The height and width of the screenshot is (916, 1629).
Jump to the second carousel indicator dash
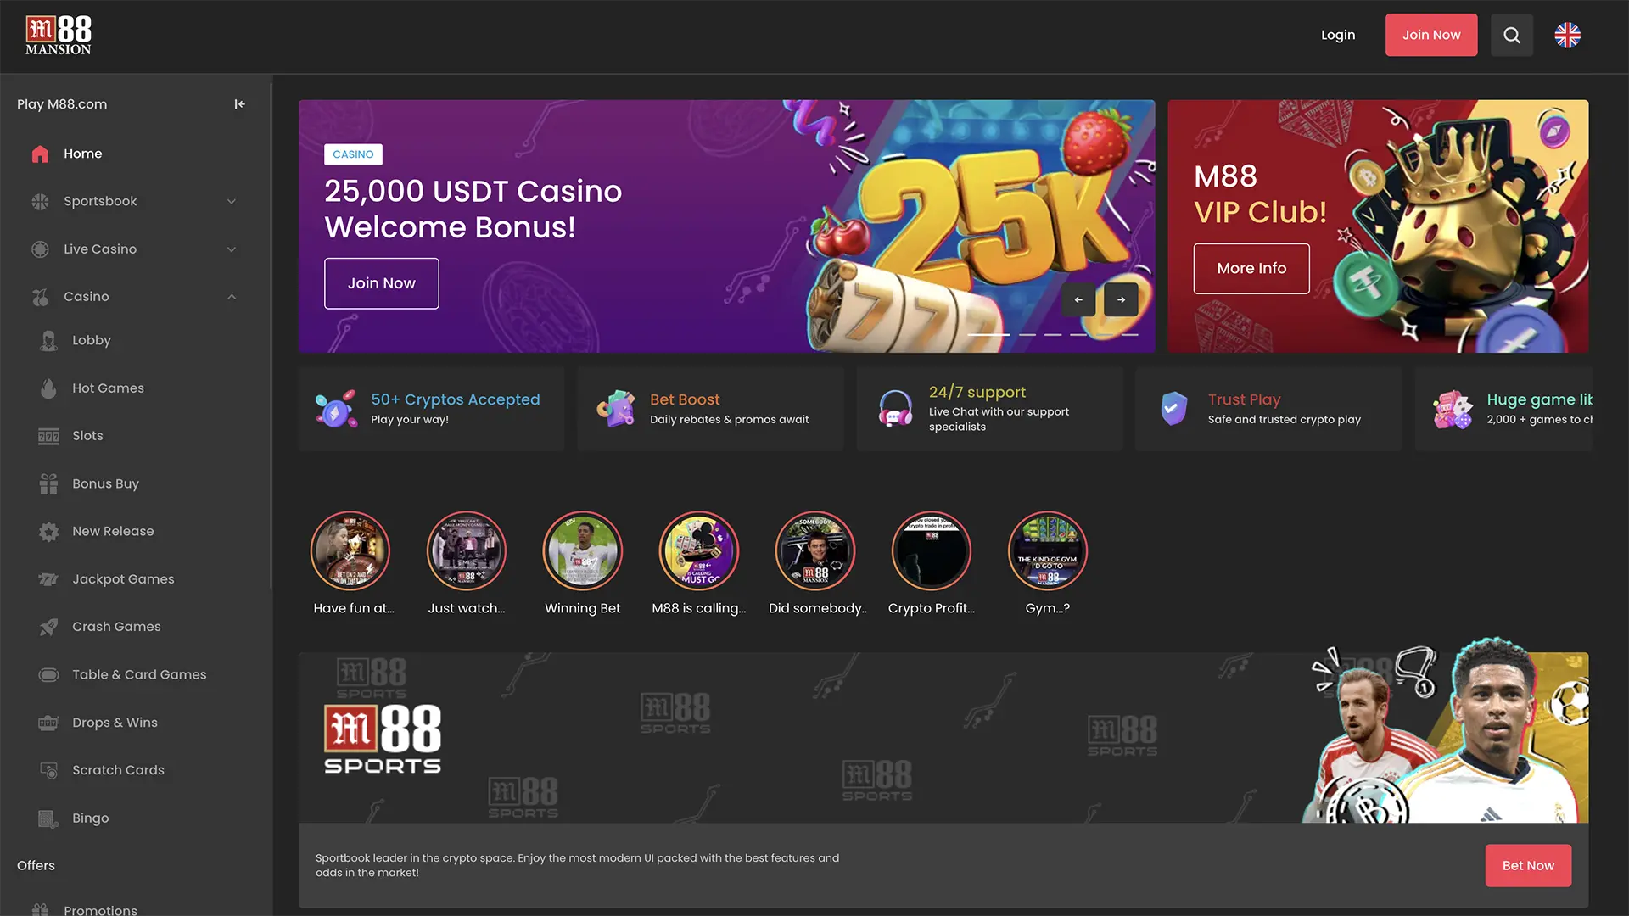click(x=1027, y=335)
